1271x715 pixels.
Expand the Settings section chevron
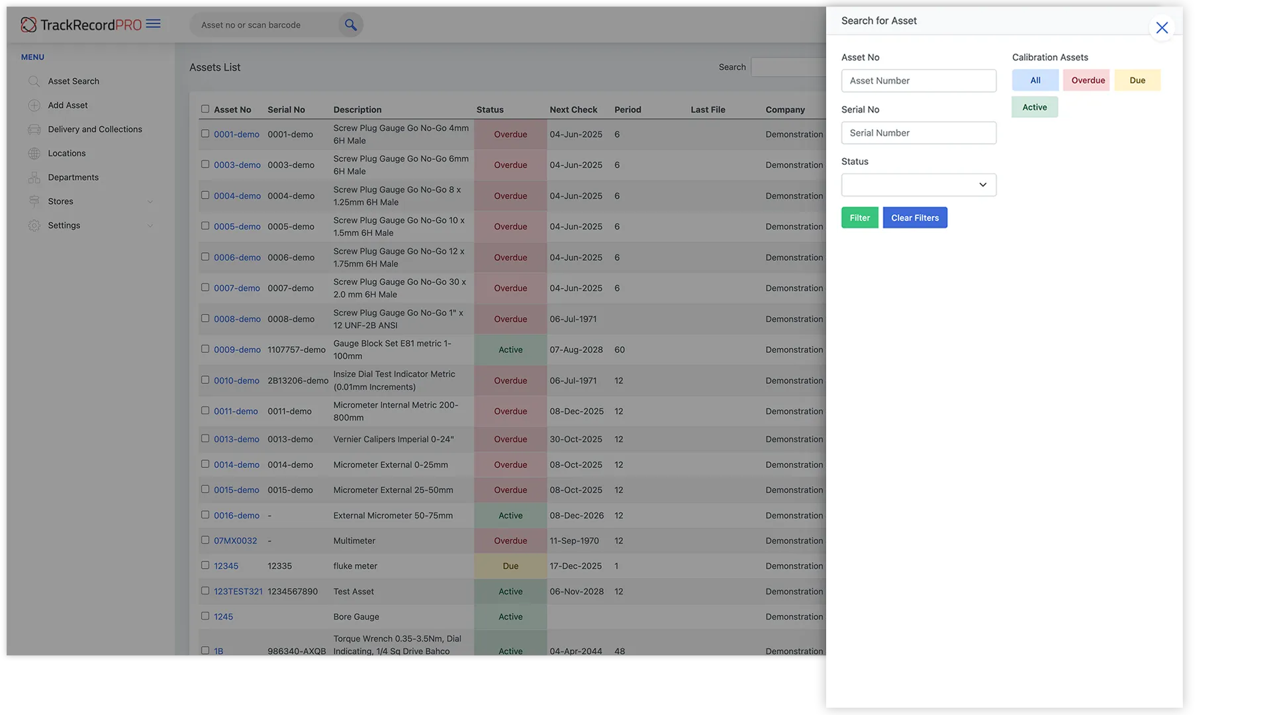click(x=151, y=225)
